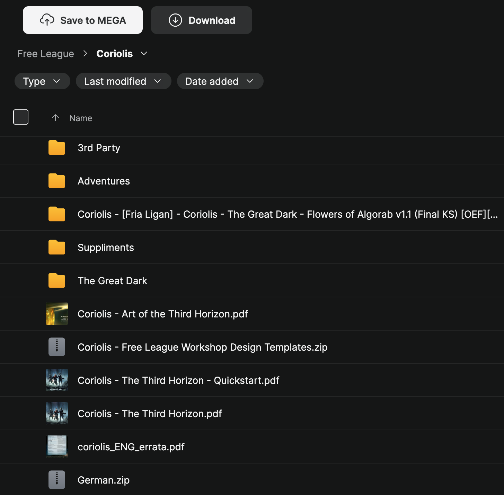Click the sort direction arrow icon

[x=55, y=118]
